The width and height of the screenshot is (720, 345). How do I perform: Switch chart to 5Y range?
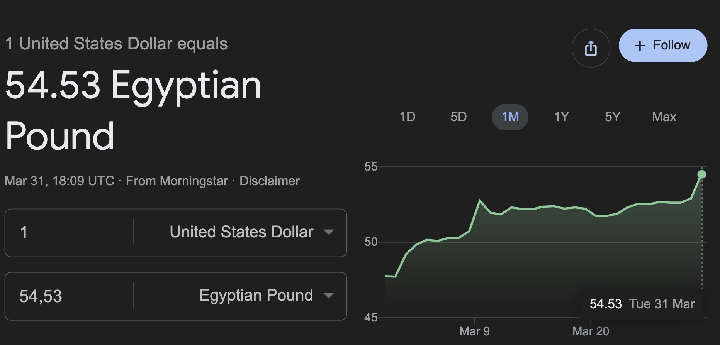[612, 117]
